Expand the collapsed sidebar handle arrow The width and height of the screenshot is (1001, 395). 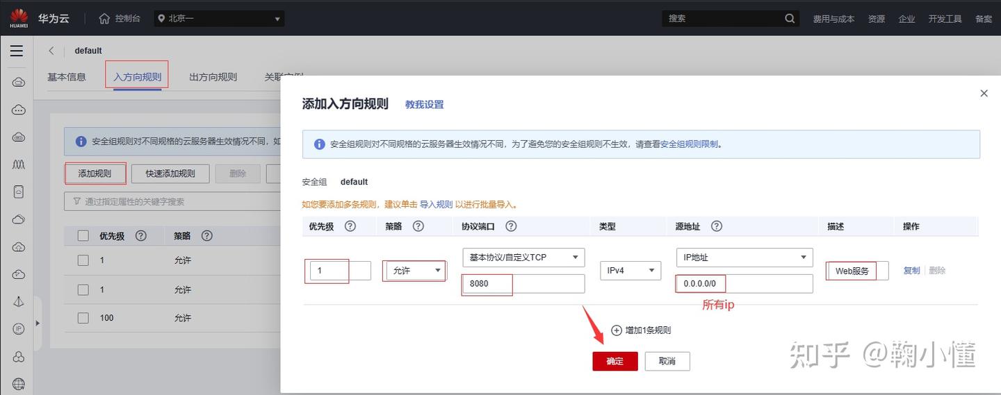38,323
